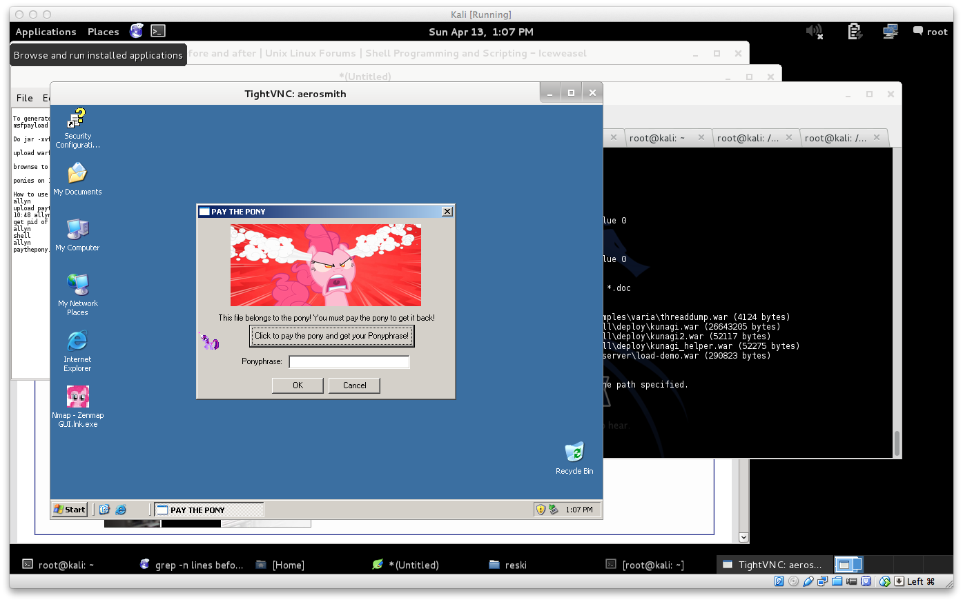The image size is (963, 602).
Task: Click the 'kunagi.war (26643205 bytes)' terminal line
Action: click(692, 327)
